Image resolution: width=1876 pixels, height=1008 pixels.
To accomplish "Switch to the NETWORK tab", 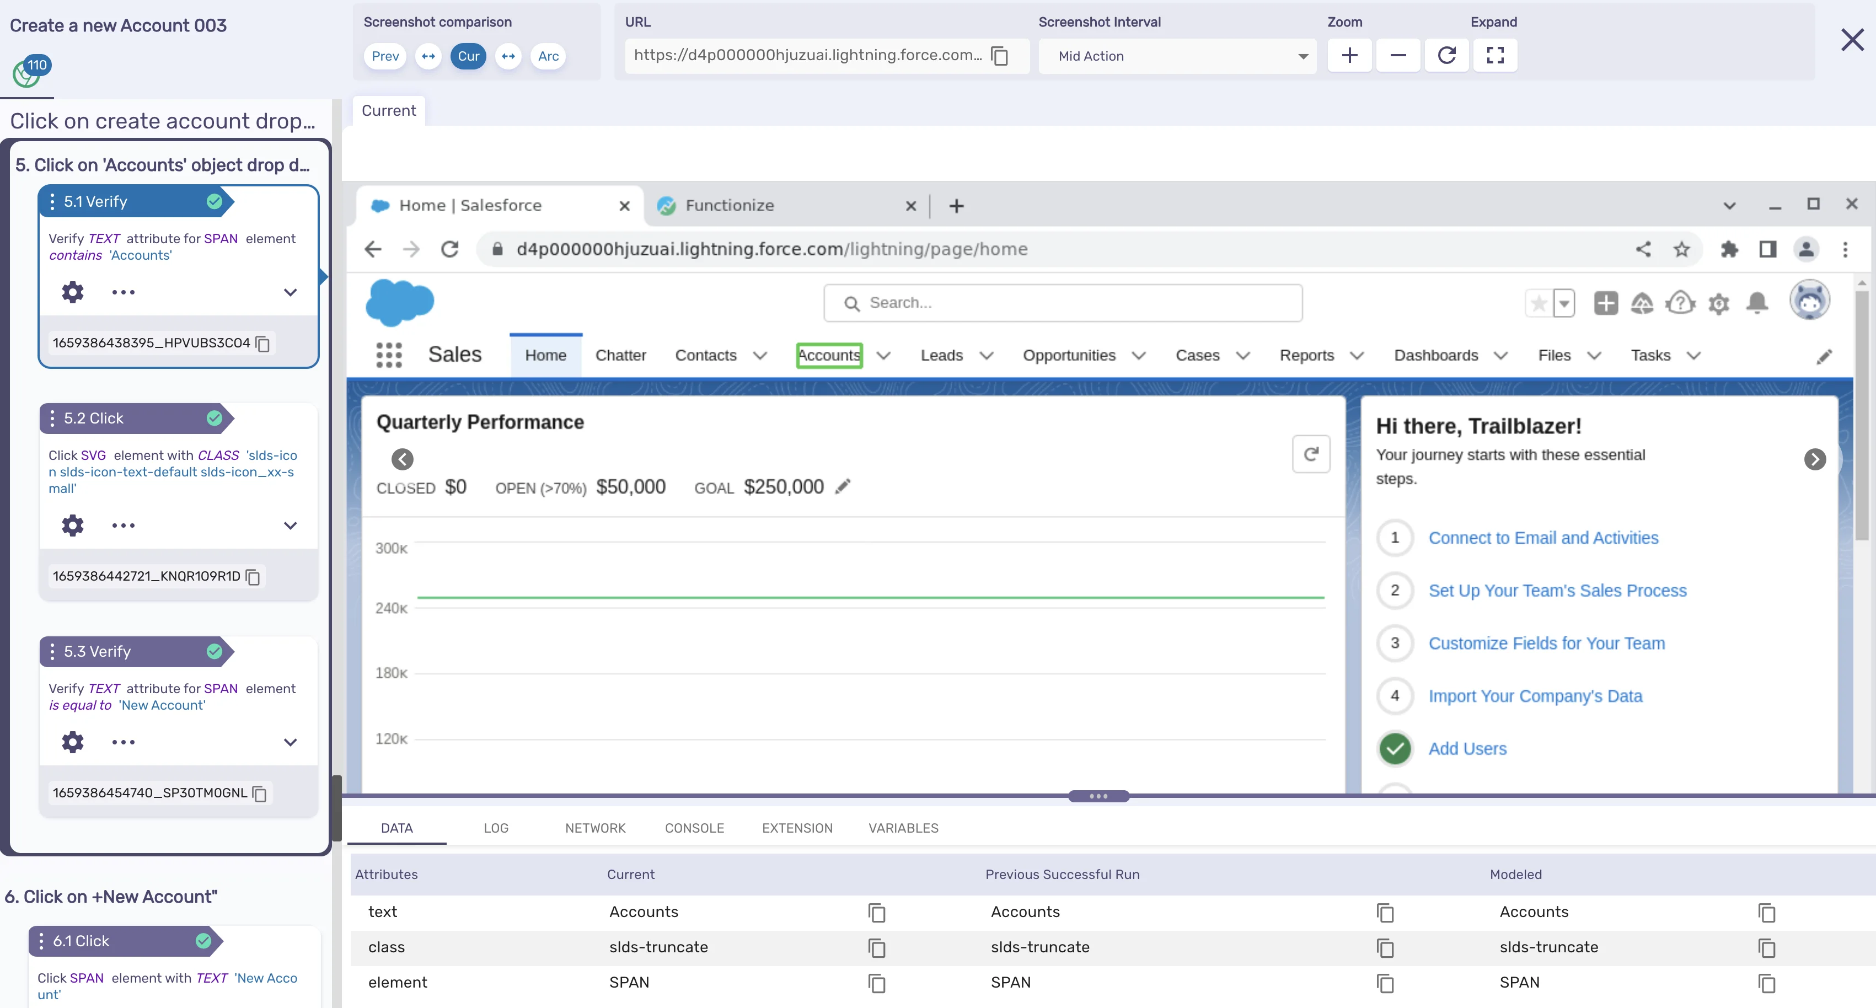I will [x=595, y=828].
